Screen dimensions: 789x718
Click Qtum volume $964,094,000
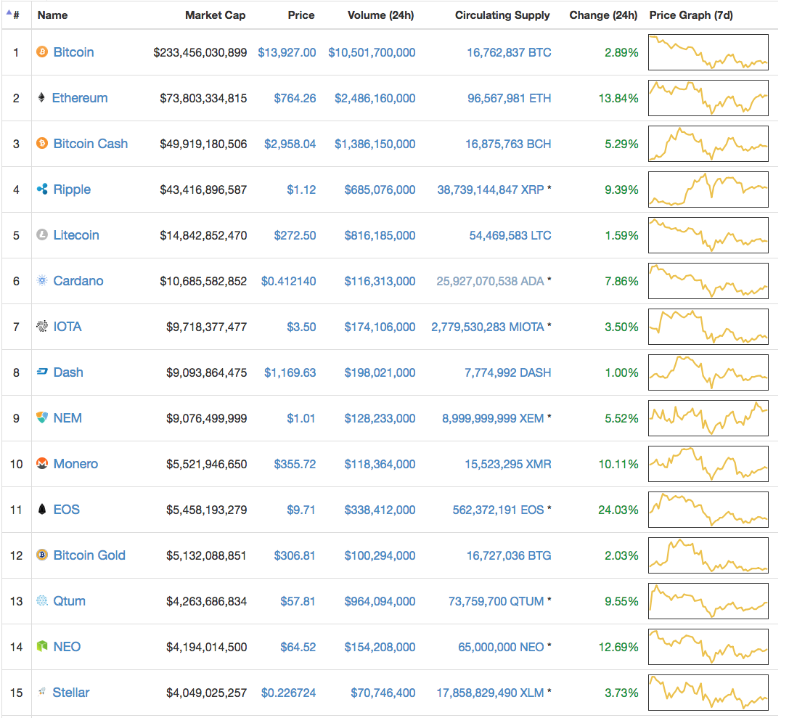[380, 601]
